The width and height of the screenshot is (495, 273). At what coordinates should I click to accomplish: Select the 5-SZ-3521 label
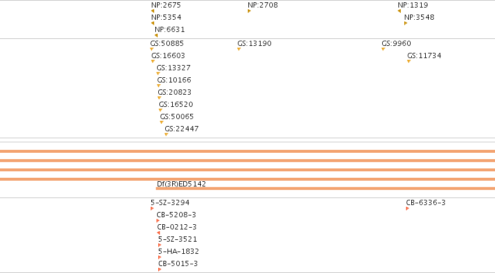click(178, 239)
